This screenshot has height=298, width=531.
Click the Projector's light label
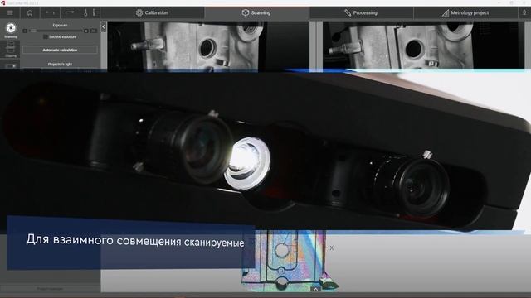[60, 65]
